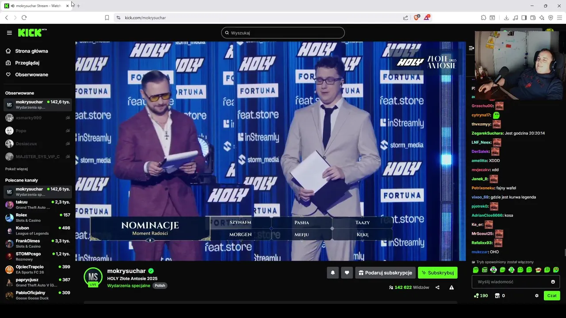Expand followed list with Pokaż więcej
Image resolution: width=566 pixels, height=318 pixels.
[16, 169]
